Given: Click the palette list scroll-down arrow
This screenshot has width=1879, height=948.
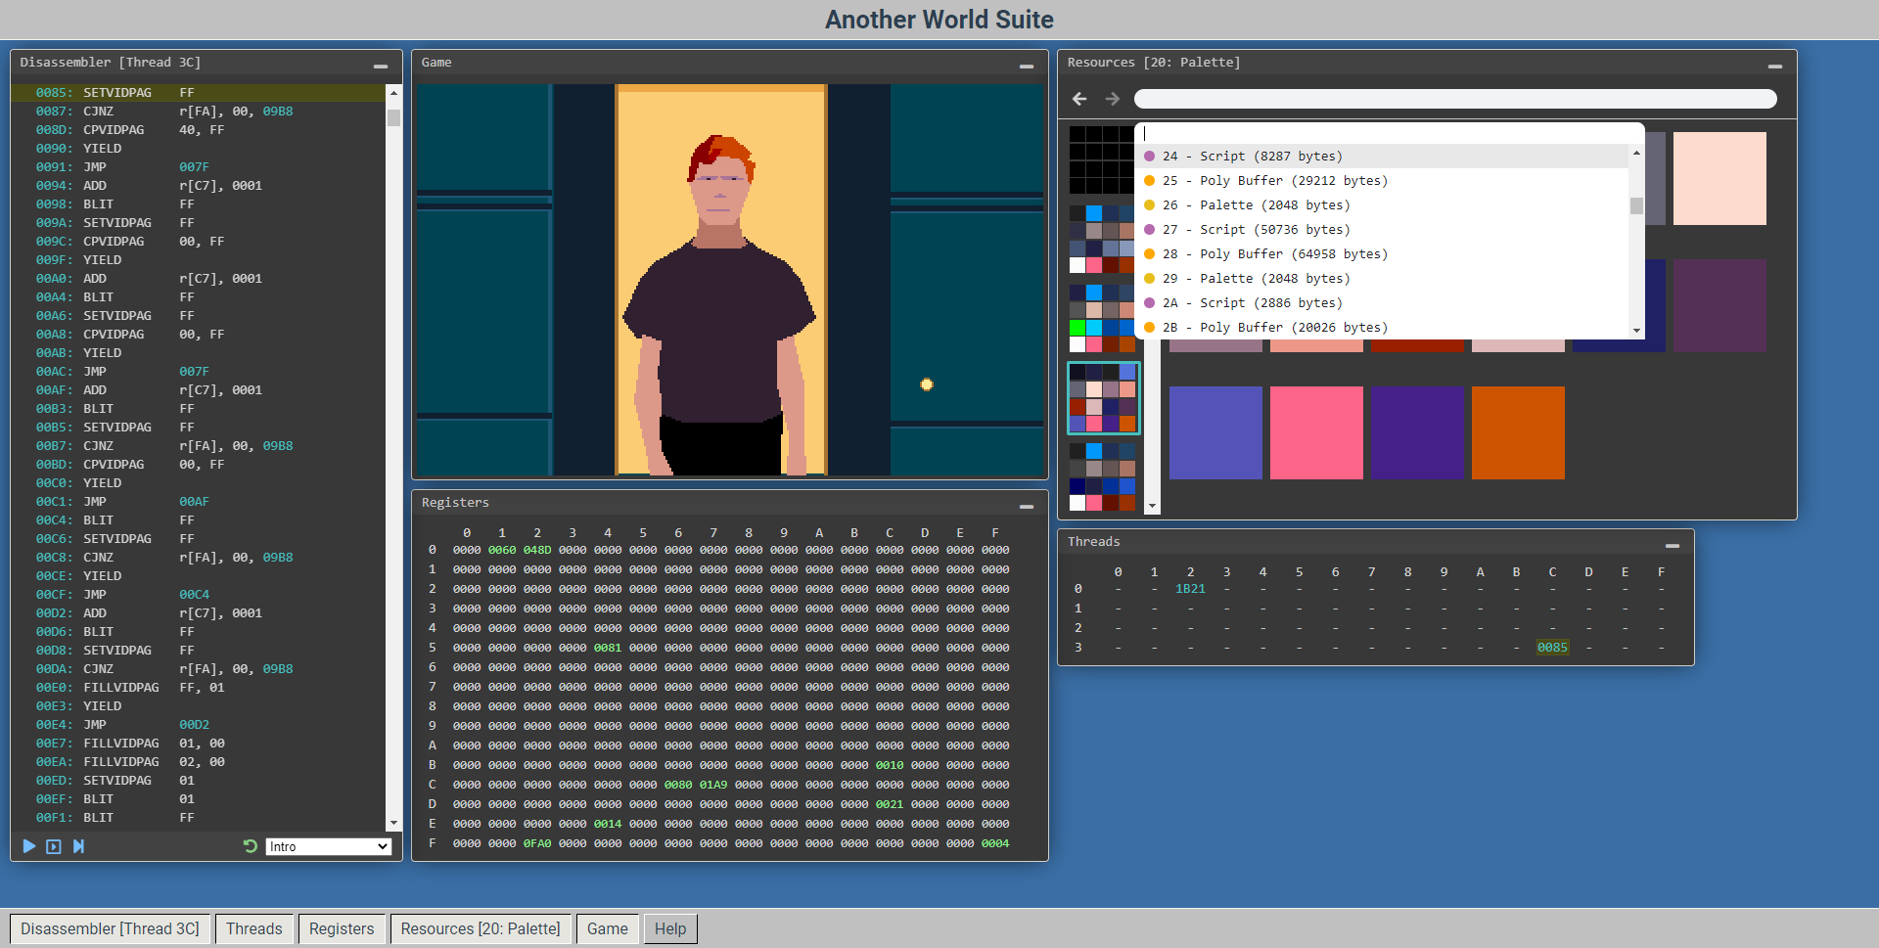Looking at the screenshot, I should click(x=1153, y=506).
